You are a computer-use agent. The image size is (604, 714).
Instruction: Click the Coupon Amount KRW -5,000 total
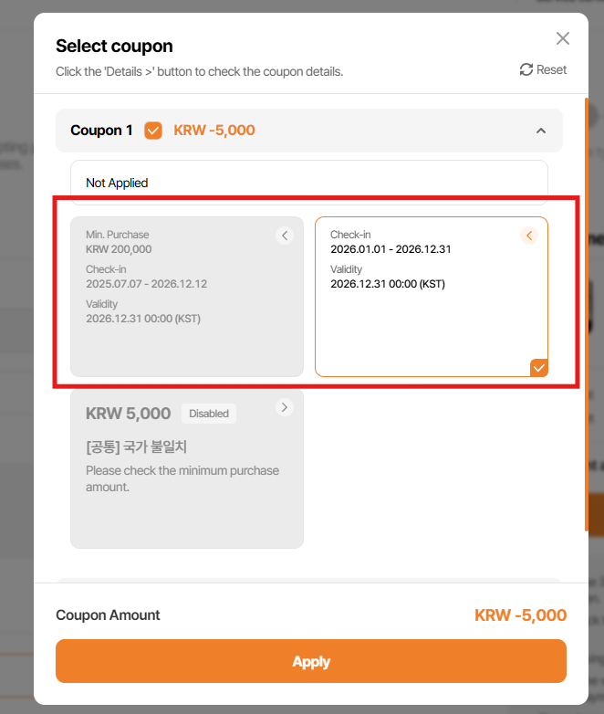[x=520, y=615]
